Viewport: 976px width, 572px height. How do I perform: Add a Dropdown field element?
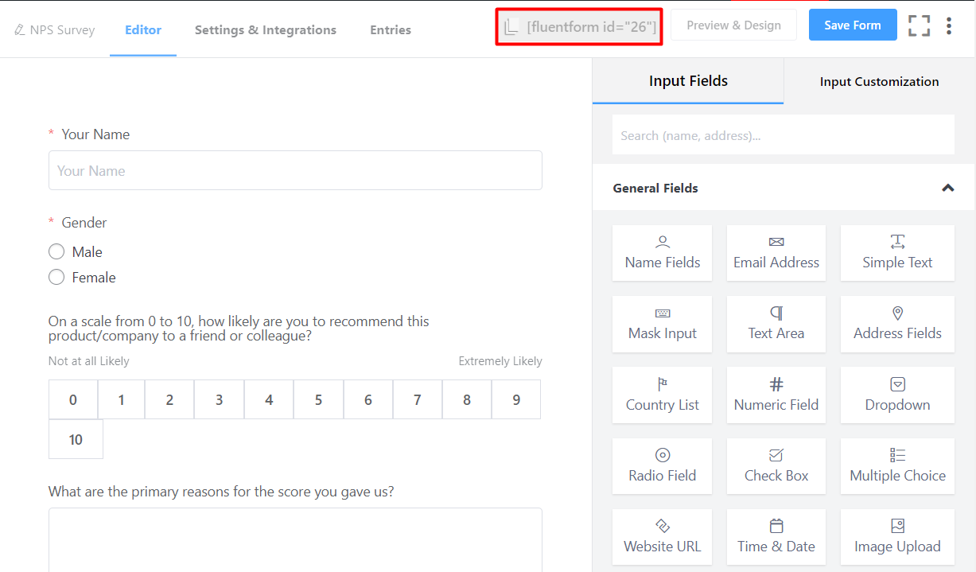(897, 395)
